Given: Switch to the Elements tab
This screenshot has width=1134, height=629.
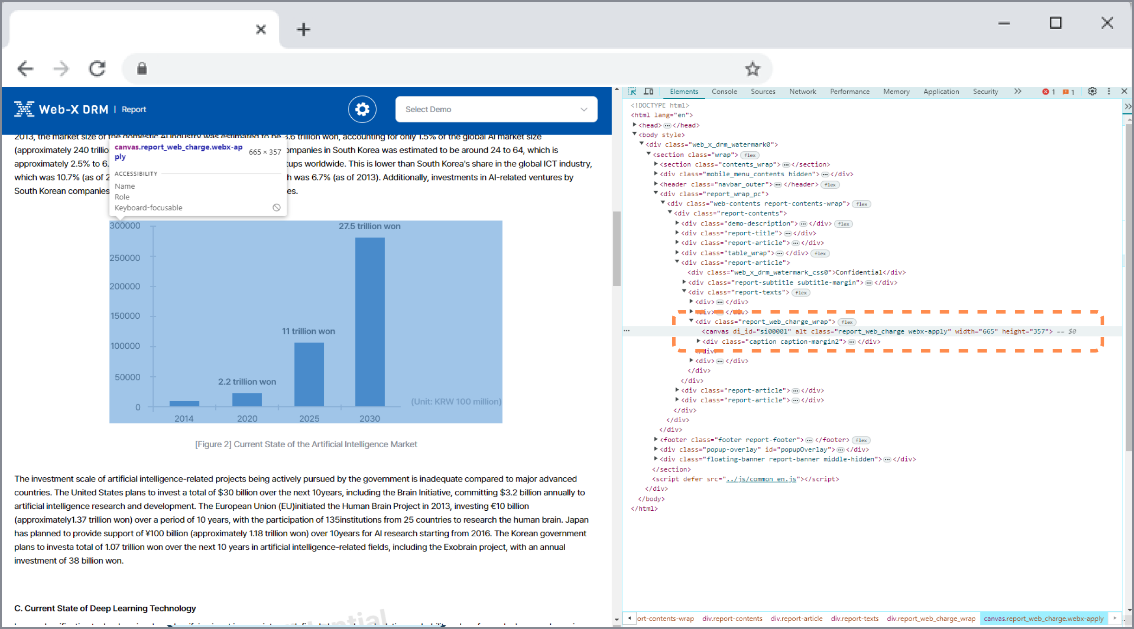Looking at the screenshot, I should pos(683,92).
